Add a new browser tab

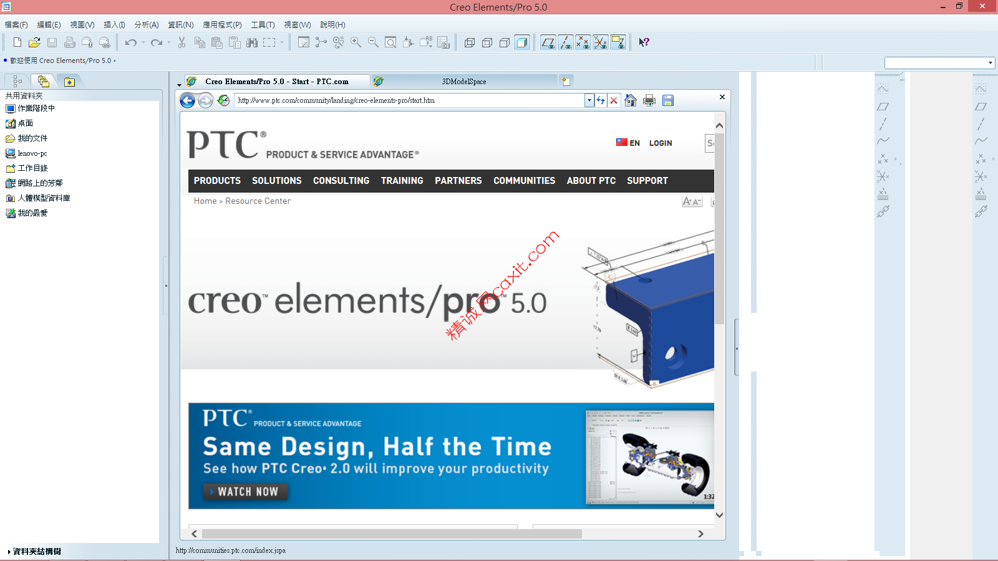pyautogui.click(x=566, y=81)
